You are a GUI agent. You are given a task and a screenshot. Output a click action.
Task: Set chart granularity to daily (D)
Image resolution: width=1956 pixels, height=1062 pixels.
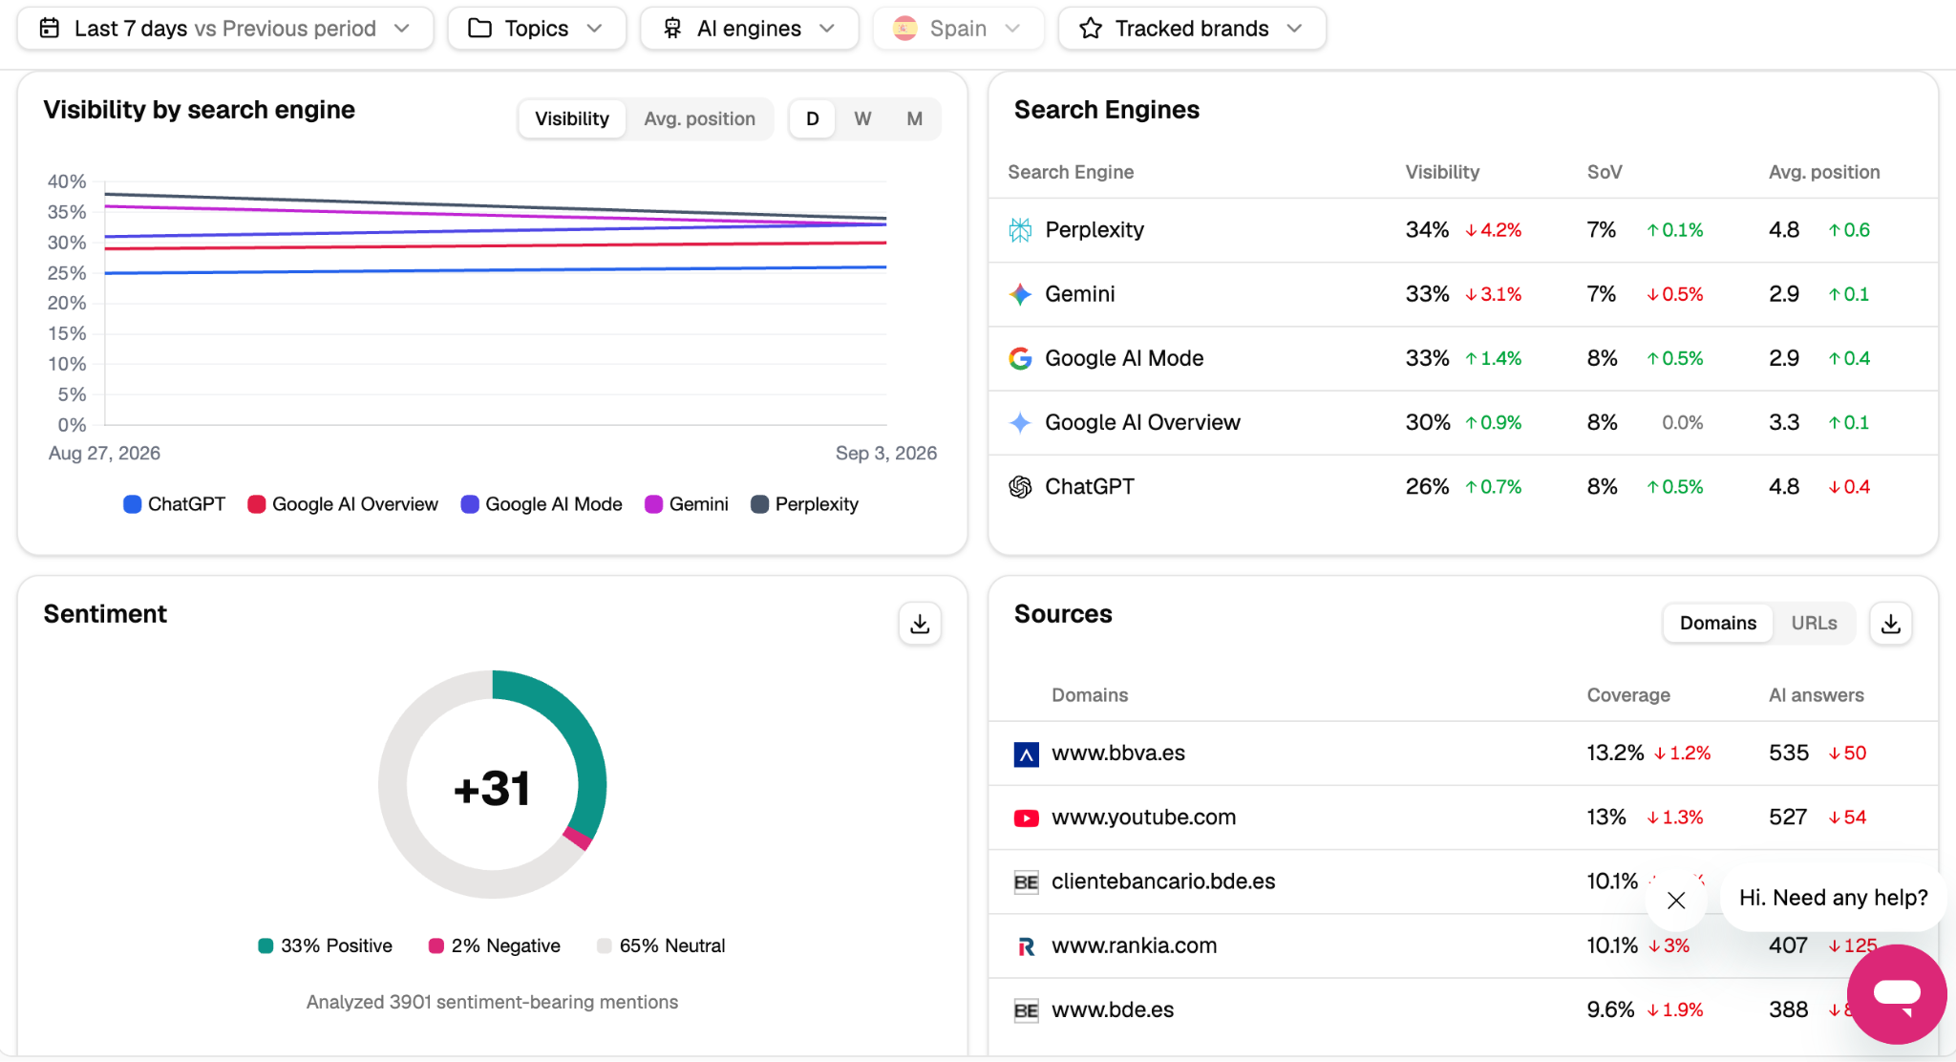[x=813, y=119]
